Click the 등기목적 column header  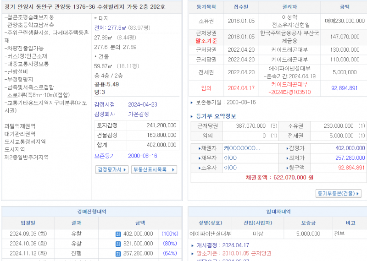pyautogui.click(x=206, y=7)
